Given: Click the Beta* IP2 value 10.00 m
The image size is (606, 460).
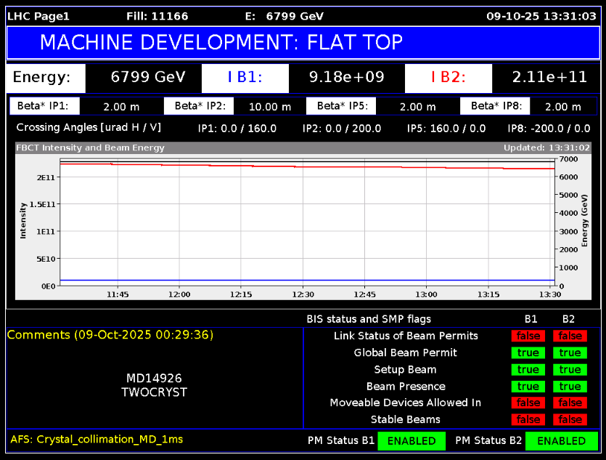Looking at the screenshot, I should (270, 107).
